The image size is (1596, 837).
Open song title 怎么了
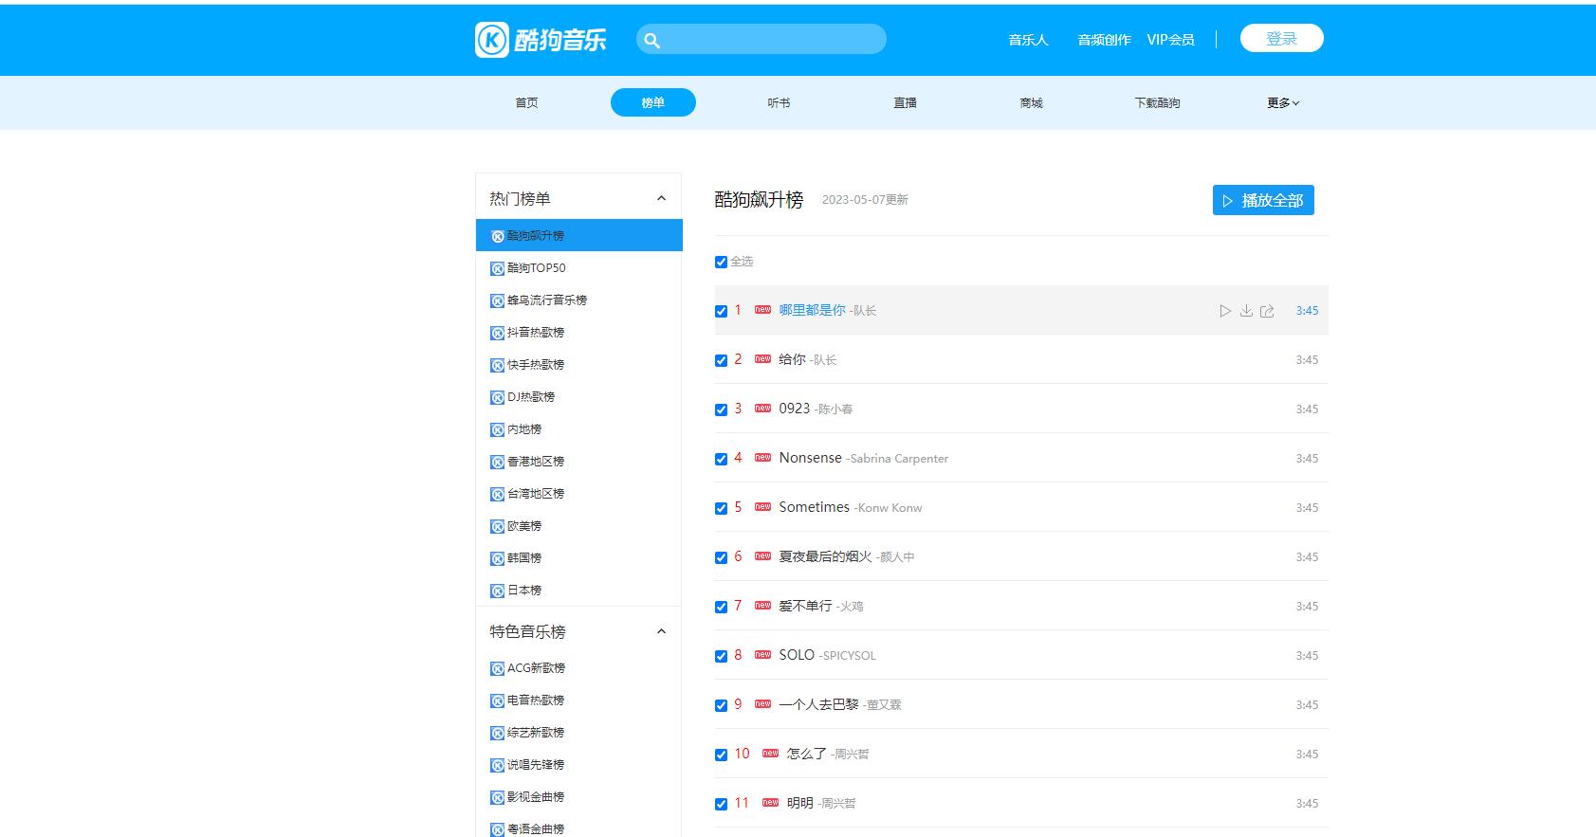click(806, 754)
